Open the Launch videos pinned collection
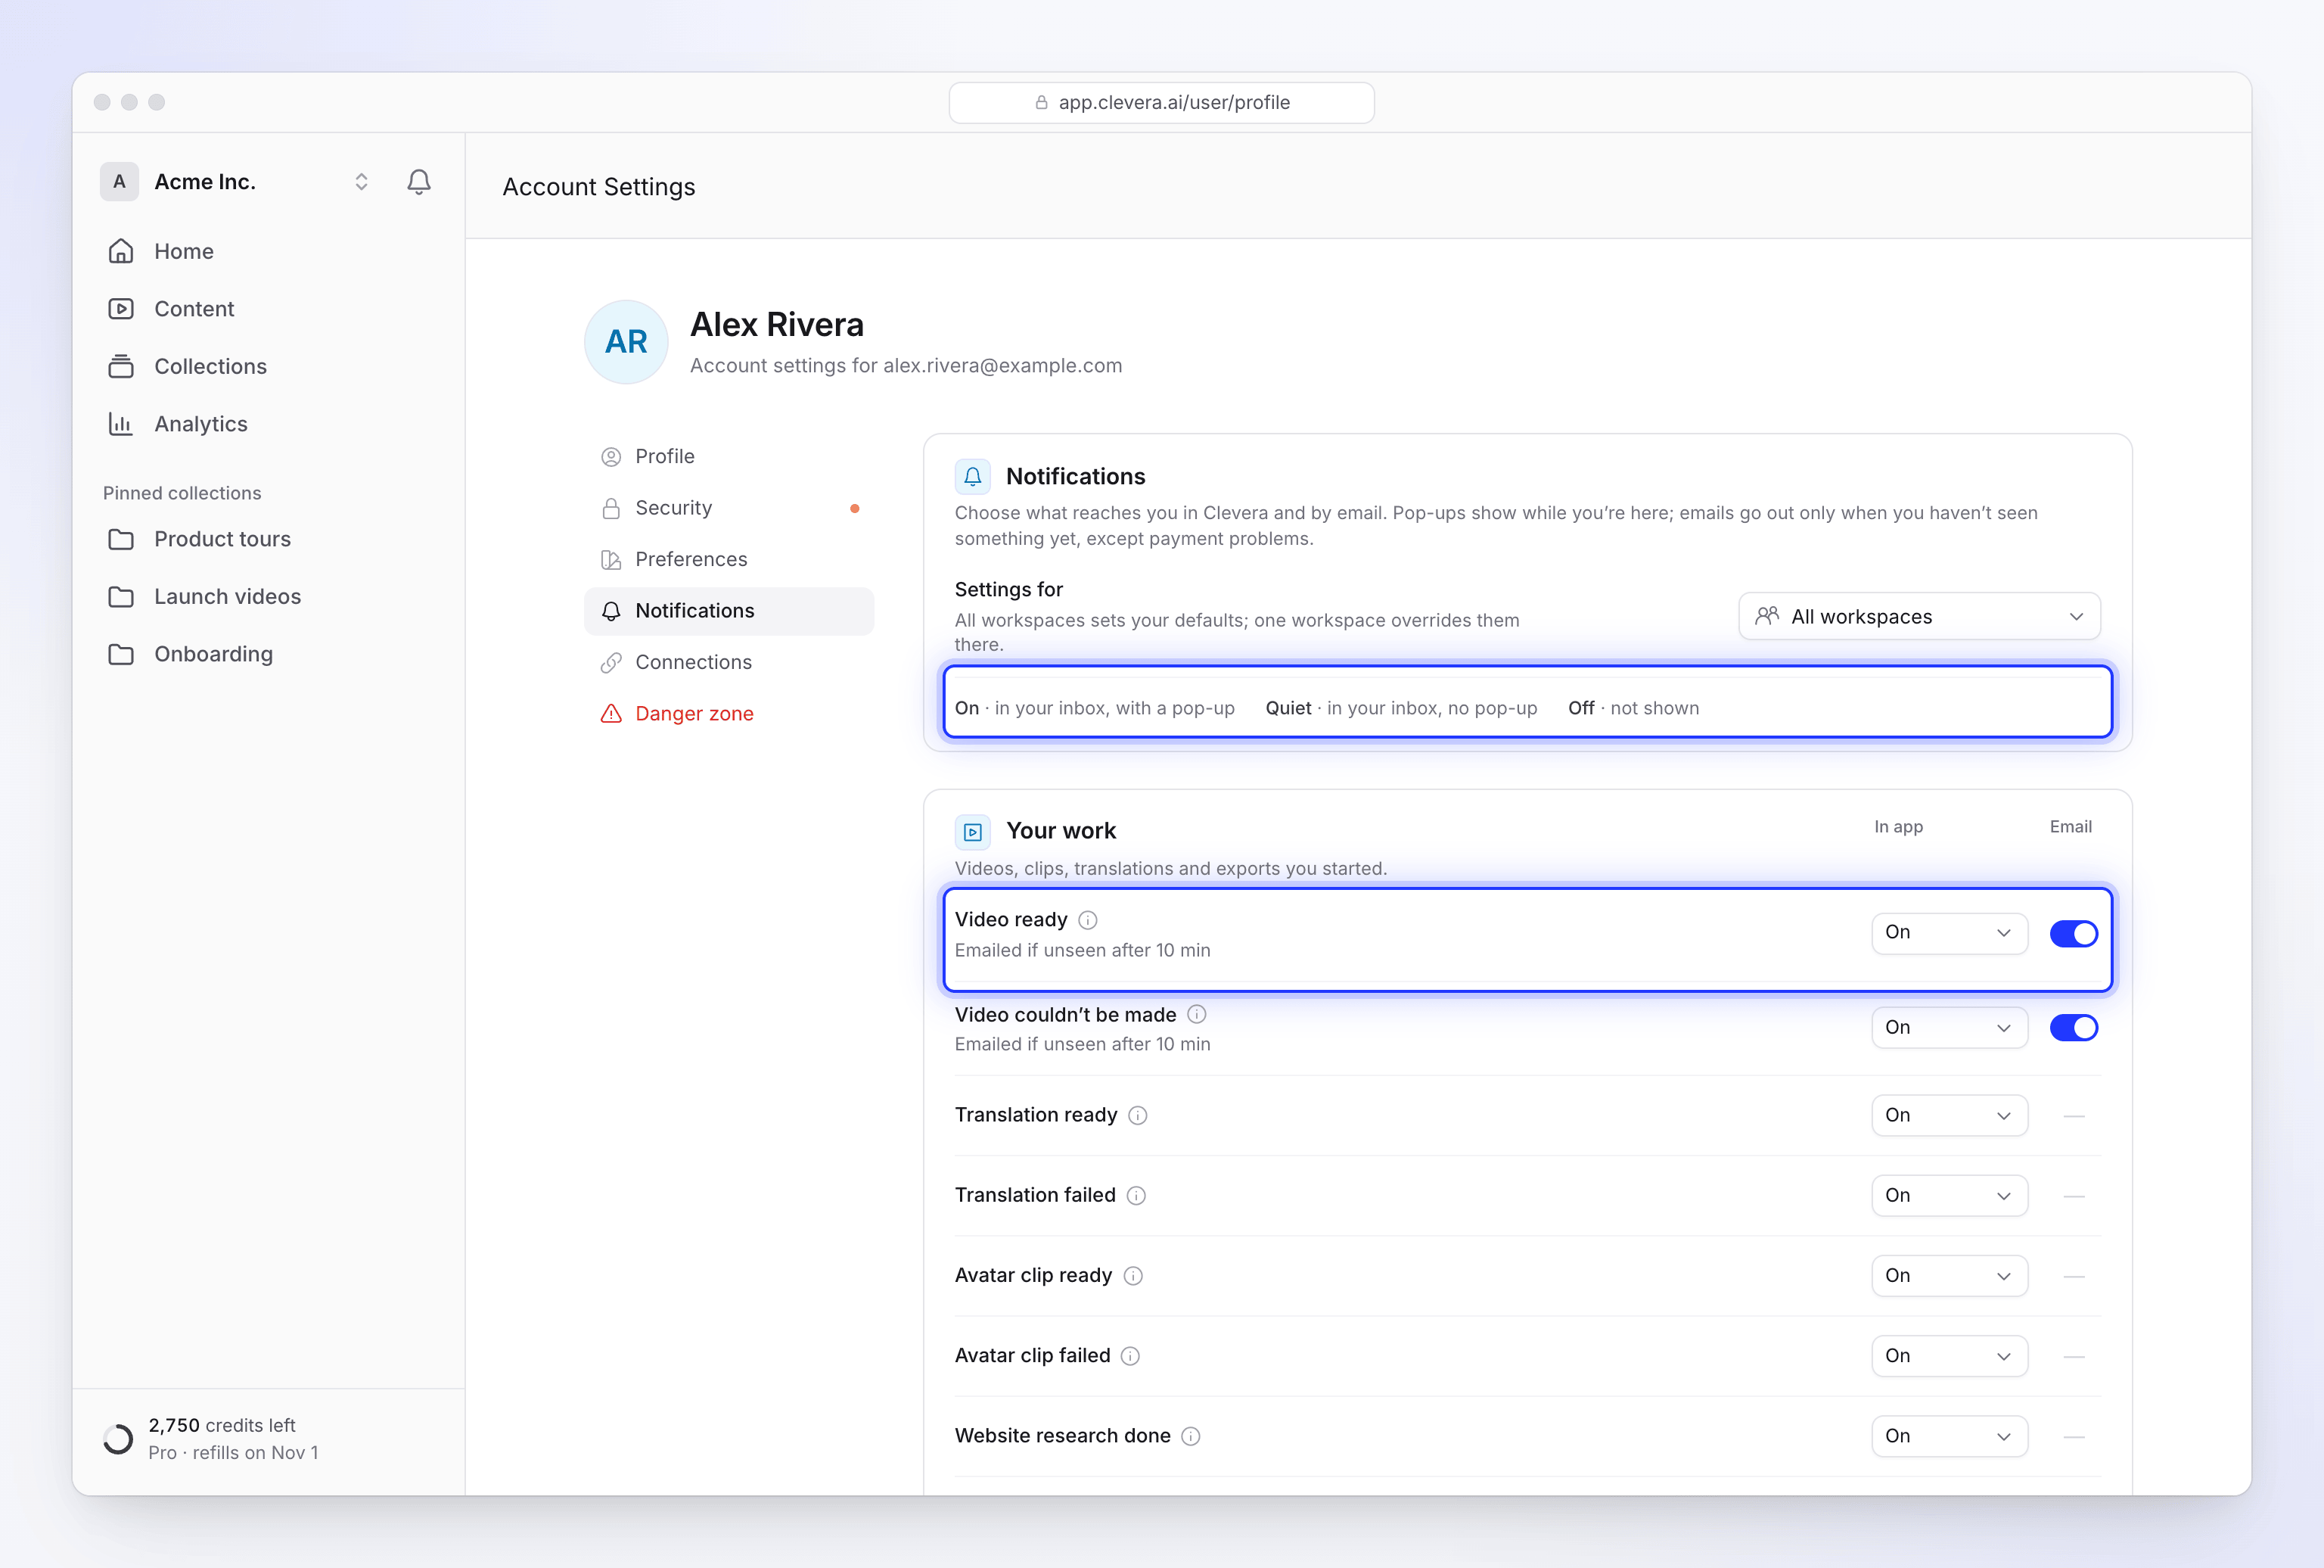 tap(269, 597)
